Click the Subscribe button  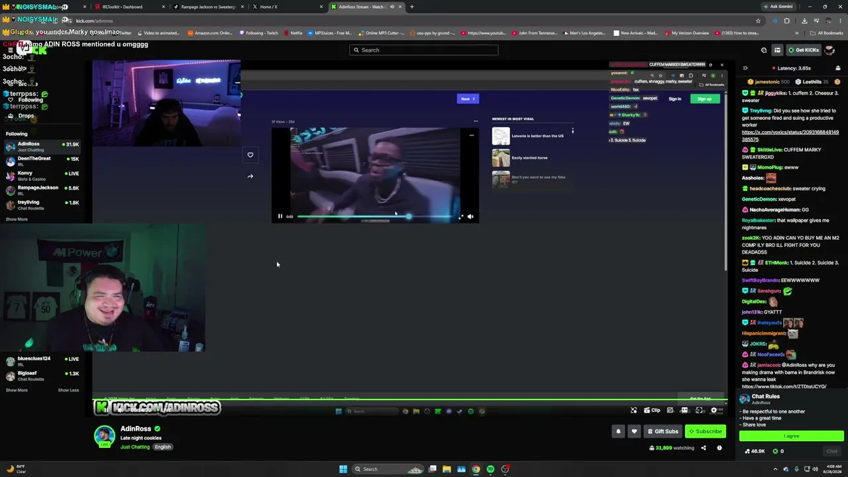point(706,431)
